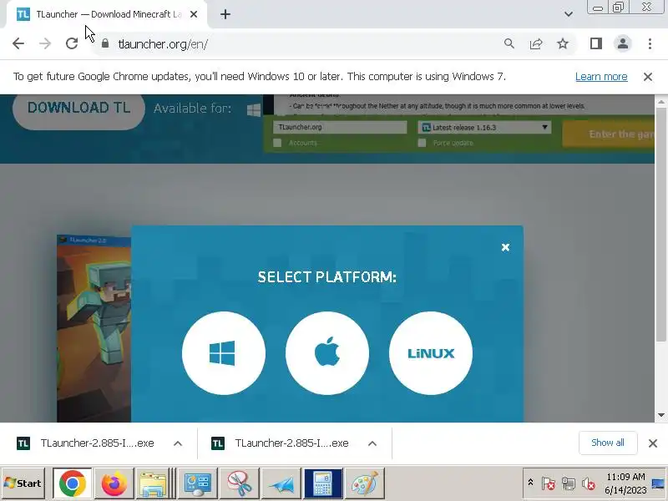Viewport: 668px width, 501px height.
Task: Open the Chrome profile avatar
Action: [x=623, y=43]
